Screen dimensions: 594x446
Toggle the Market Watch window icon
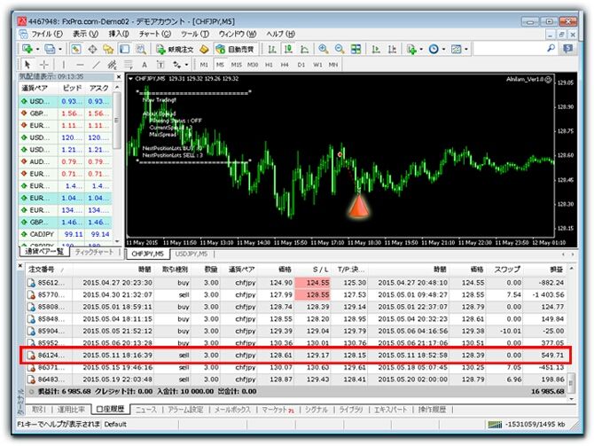76,50
